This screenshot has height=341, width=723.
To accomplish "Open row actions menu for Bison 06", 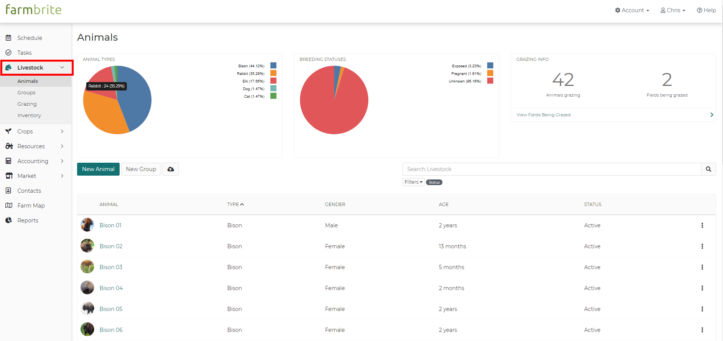I will point(702,330).
